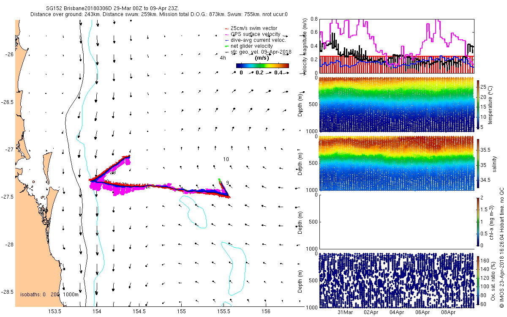Click the horizontal velocity (m/s) colorbar
Screen dimensions: 507x317
(262, 66)
